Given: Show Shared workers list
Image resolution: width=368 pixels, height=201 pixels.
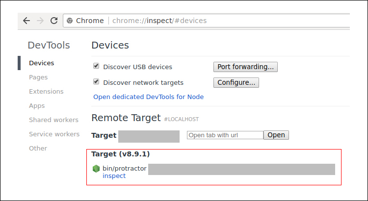Looking at the screenshot, I should click(x=54, y=120).
